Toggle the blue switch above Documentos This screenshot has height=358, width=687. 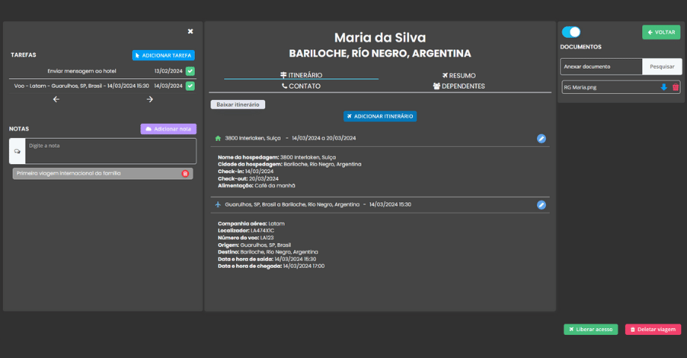(x=571, y=32)
